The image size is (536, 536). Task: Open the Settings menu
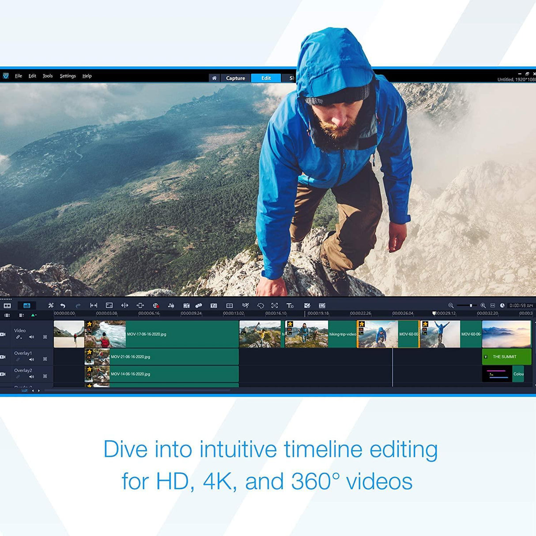[x=68, y=76]
